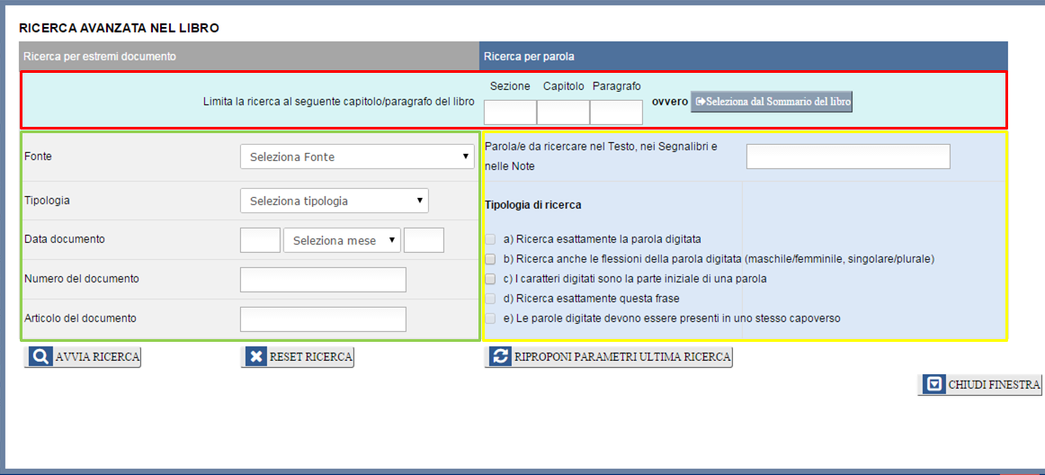Check option c) caratteri parte iniziale parola
Screen dimensions: 1045x475
pos(490,279)
